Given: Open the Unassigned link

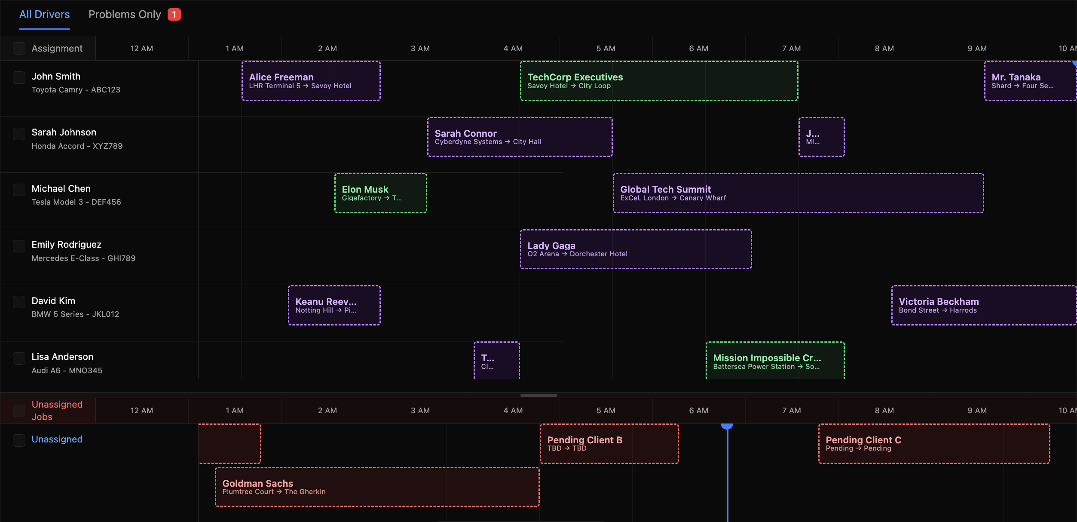Looking at the screenshot, I should (57, 439).
